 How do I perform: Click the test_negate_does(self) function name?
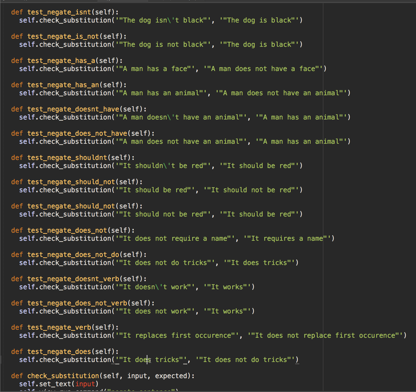[x=59, y=352]
